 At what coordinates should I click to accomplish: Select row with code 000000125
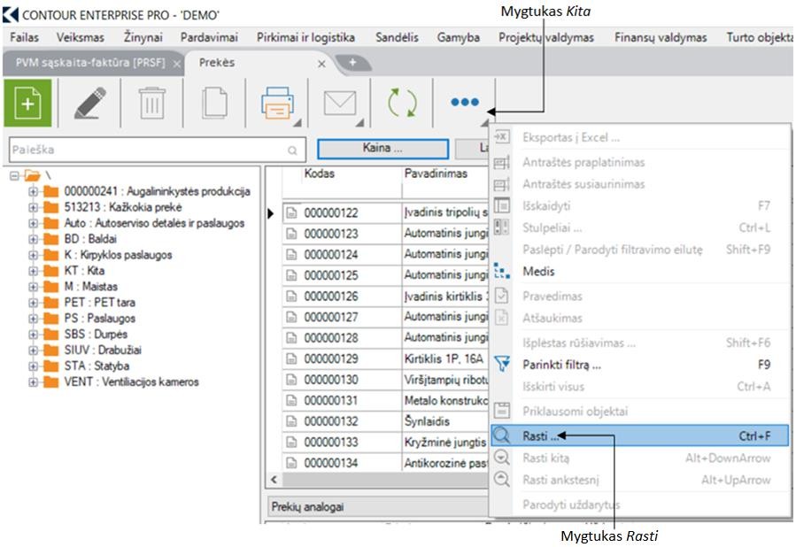(331, 275)
